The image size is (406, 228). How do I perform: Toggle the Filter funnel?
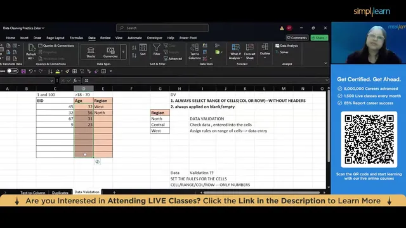(157, 49)
